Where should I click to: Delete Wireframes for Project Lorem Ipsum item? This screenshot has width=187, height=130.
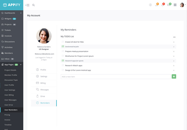click(174, 56)
